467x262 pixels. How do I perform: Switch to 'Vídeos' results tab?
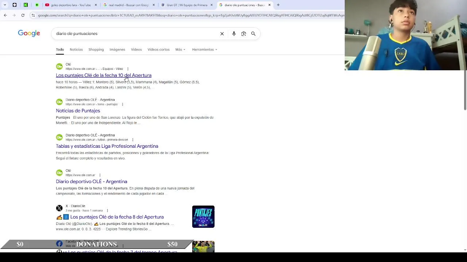point(136,49)
